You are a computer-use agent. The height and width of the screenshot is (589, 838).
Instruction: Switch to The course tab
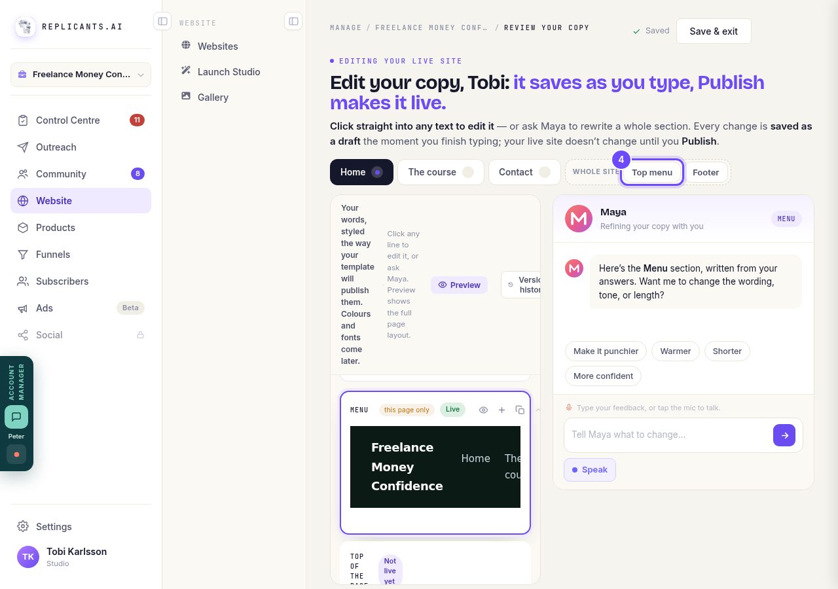click(x=441, y=172)
